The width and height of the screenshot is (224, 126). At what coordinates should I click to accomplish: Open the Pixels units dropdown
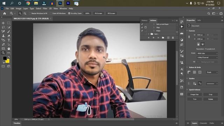tap(212, 72)
